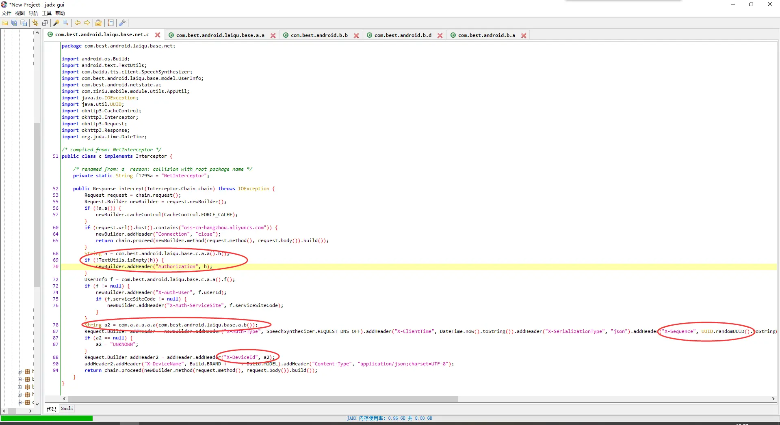Screen dimensions: 780x425
Task: Click the export project toolbar icon
Action: pos(24,23)
